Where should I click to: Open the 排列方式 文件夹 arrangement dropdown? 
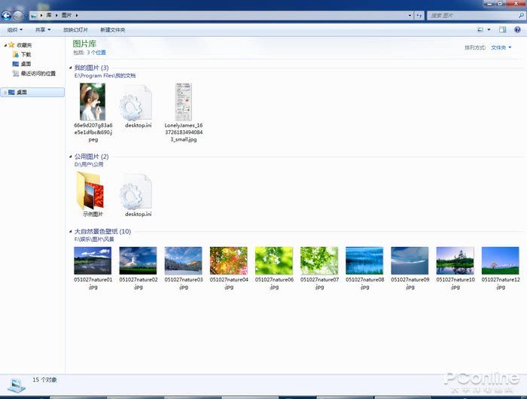point(500,47)
